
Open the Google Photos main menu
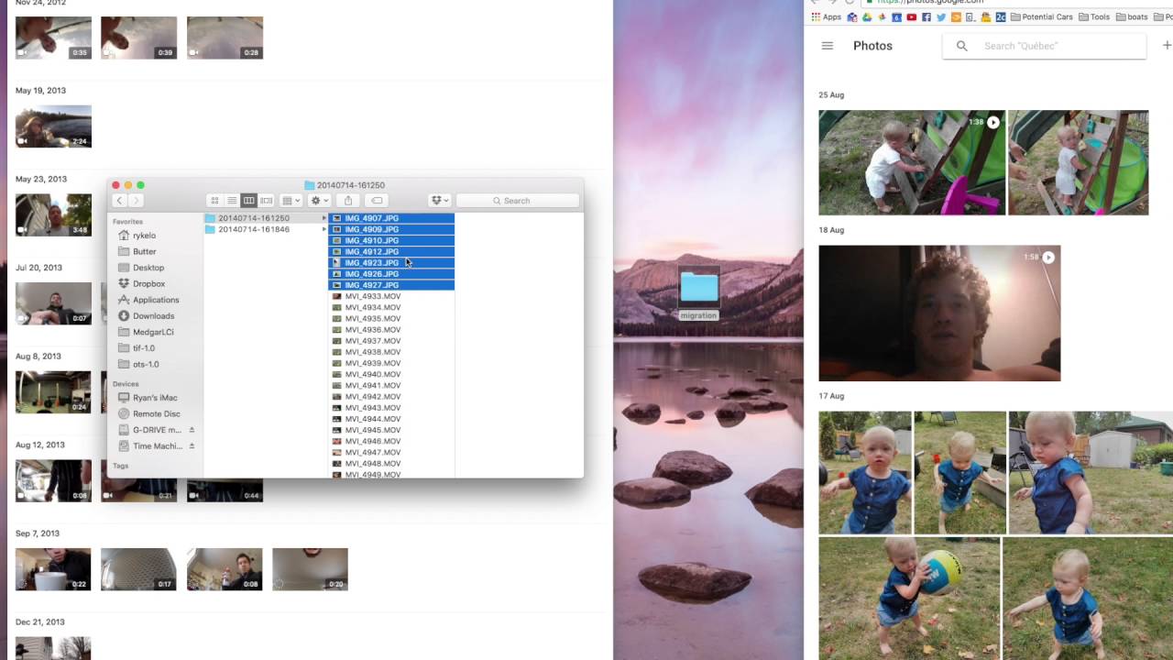click(x=828, y=46)
